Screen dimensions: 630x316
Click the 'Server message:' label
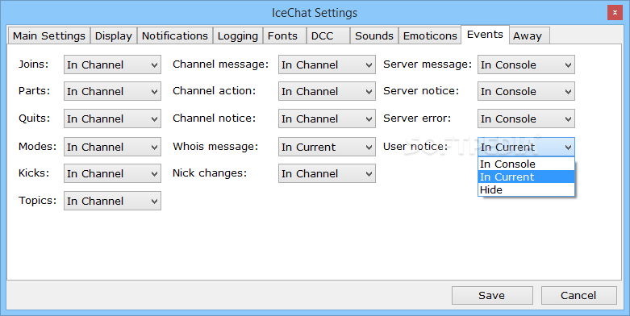pyautogui.click(x=428, y=64)
